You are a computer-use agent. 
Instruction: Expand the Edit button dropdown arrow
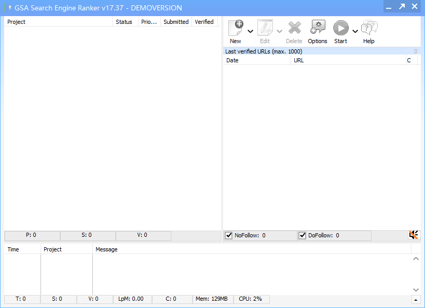tap(280, 31)
